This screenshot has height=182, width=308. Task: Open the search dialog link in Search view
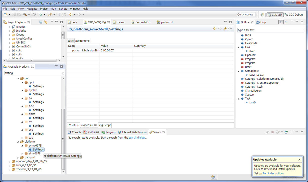click(x=137, y=137)
